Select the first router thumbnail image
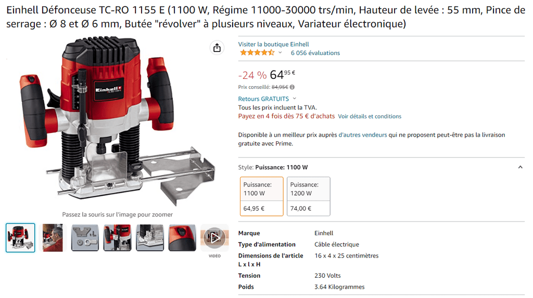This screenshot has height=298, width=533. pyautogui.click(x=20, y=238)
